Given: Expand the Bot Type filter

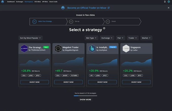Looking at the screenshot, I should (x=91, y=38).
